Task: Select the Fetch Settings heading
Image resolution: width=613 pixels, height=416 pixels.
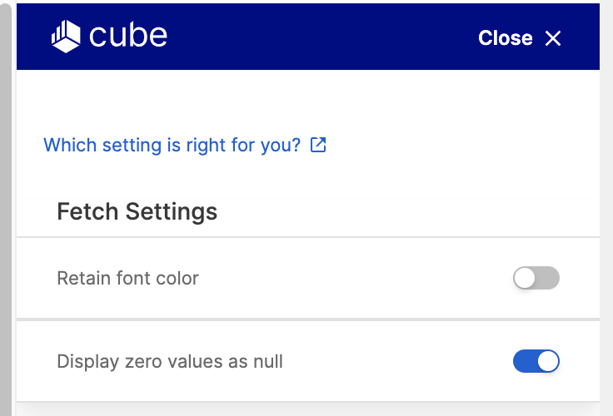Action: click(x=137, y=211)
